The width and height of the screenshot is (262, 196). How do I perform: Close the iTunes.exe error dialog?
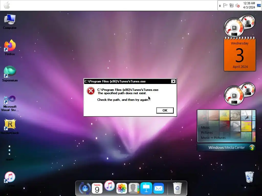[173, 81]
